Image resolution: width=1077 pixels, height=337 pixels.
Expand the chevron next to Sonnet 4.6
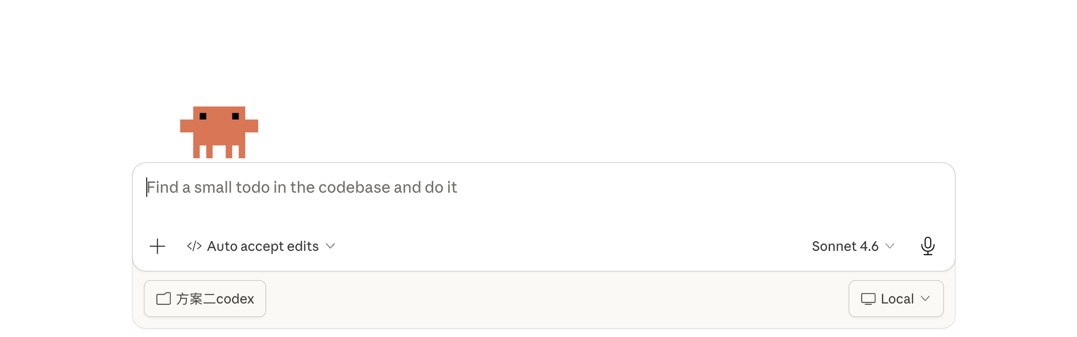(890, 246)
